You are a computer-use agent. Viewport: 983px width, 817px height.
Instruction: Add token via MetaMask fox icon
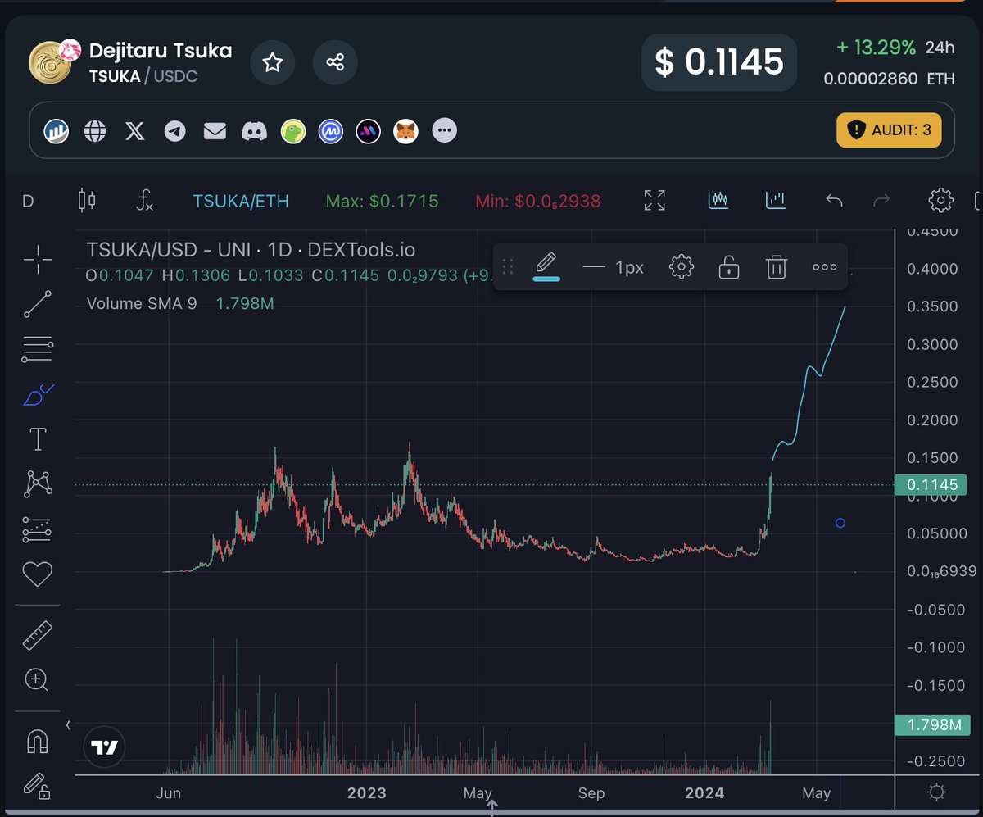click(x=406, y=130)
